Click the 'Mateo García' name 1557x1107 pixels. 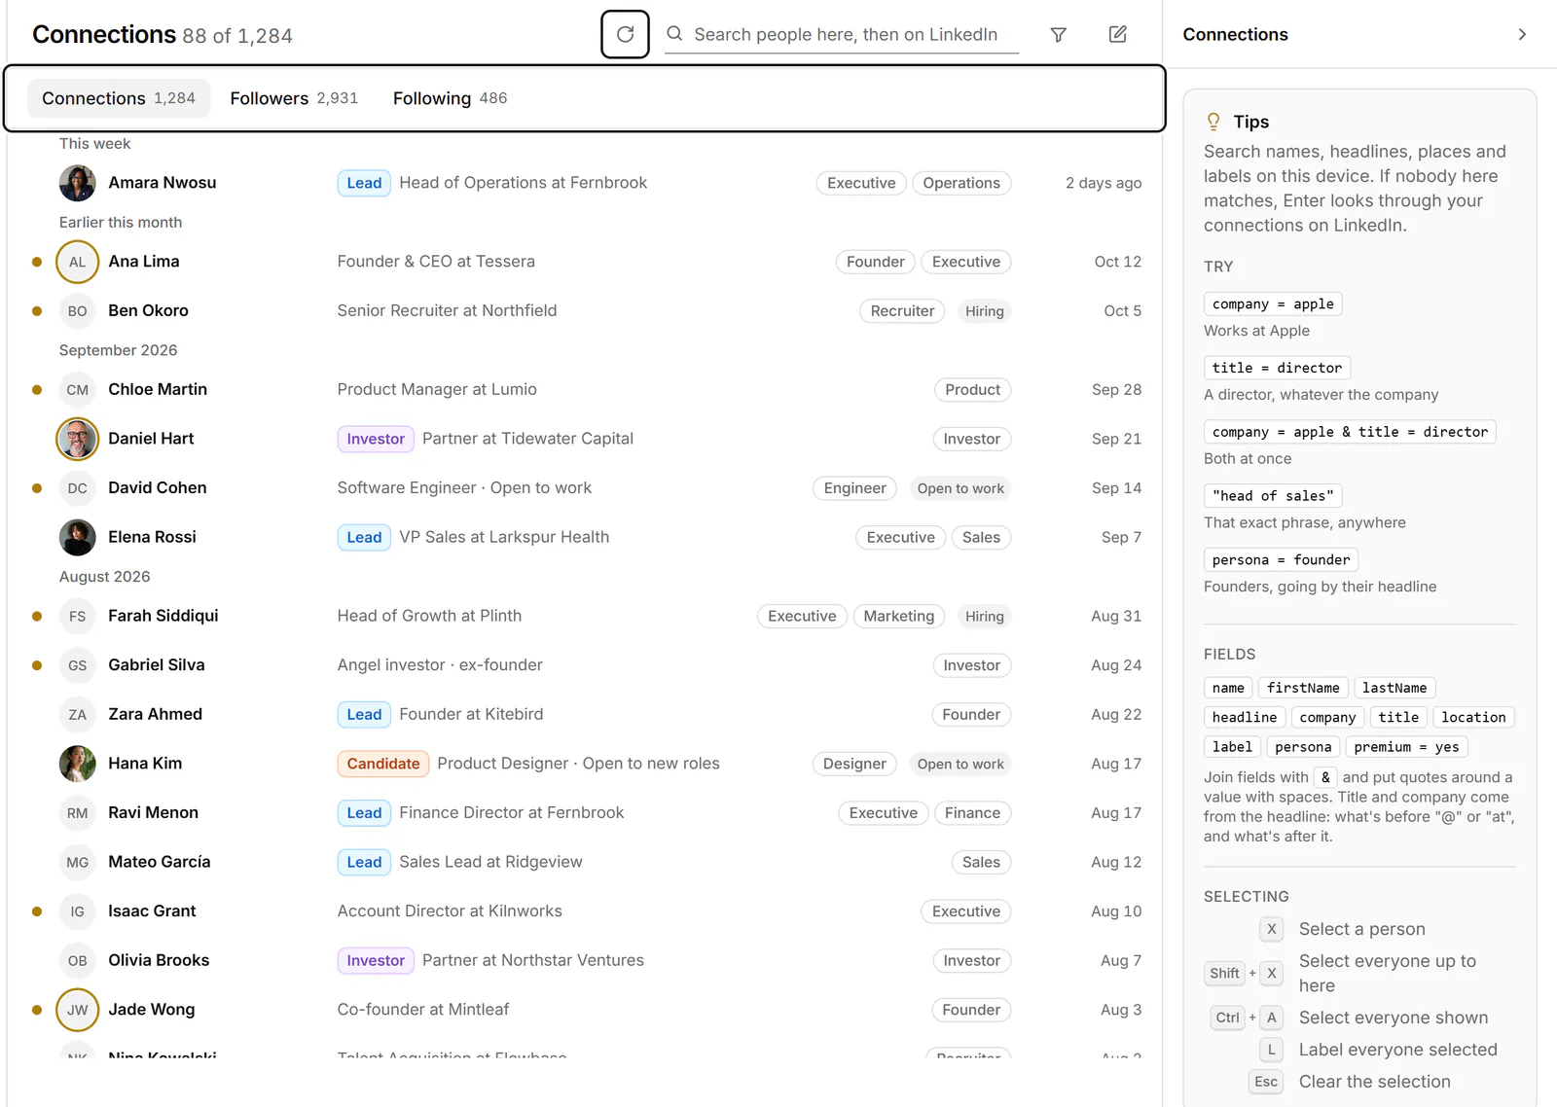[160, 862]
